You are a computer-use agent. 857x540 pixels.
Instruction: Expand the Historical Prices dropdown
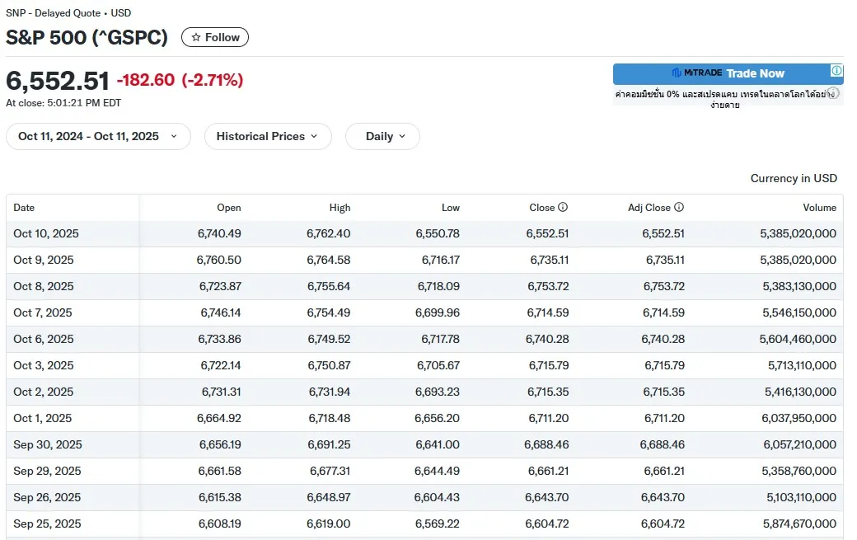coord(267,136)
